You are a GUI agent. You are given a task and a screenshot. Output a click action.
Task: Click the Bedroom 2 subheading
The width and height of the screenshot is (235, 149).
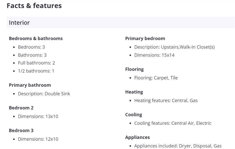(21, 108)
